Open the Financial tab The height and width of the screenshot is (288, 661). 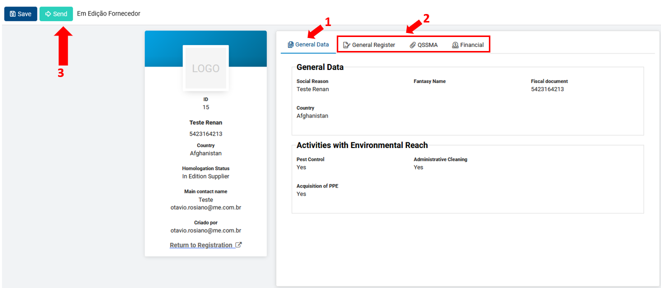(x=468, y=45)
